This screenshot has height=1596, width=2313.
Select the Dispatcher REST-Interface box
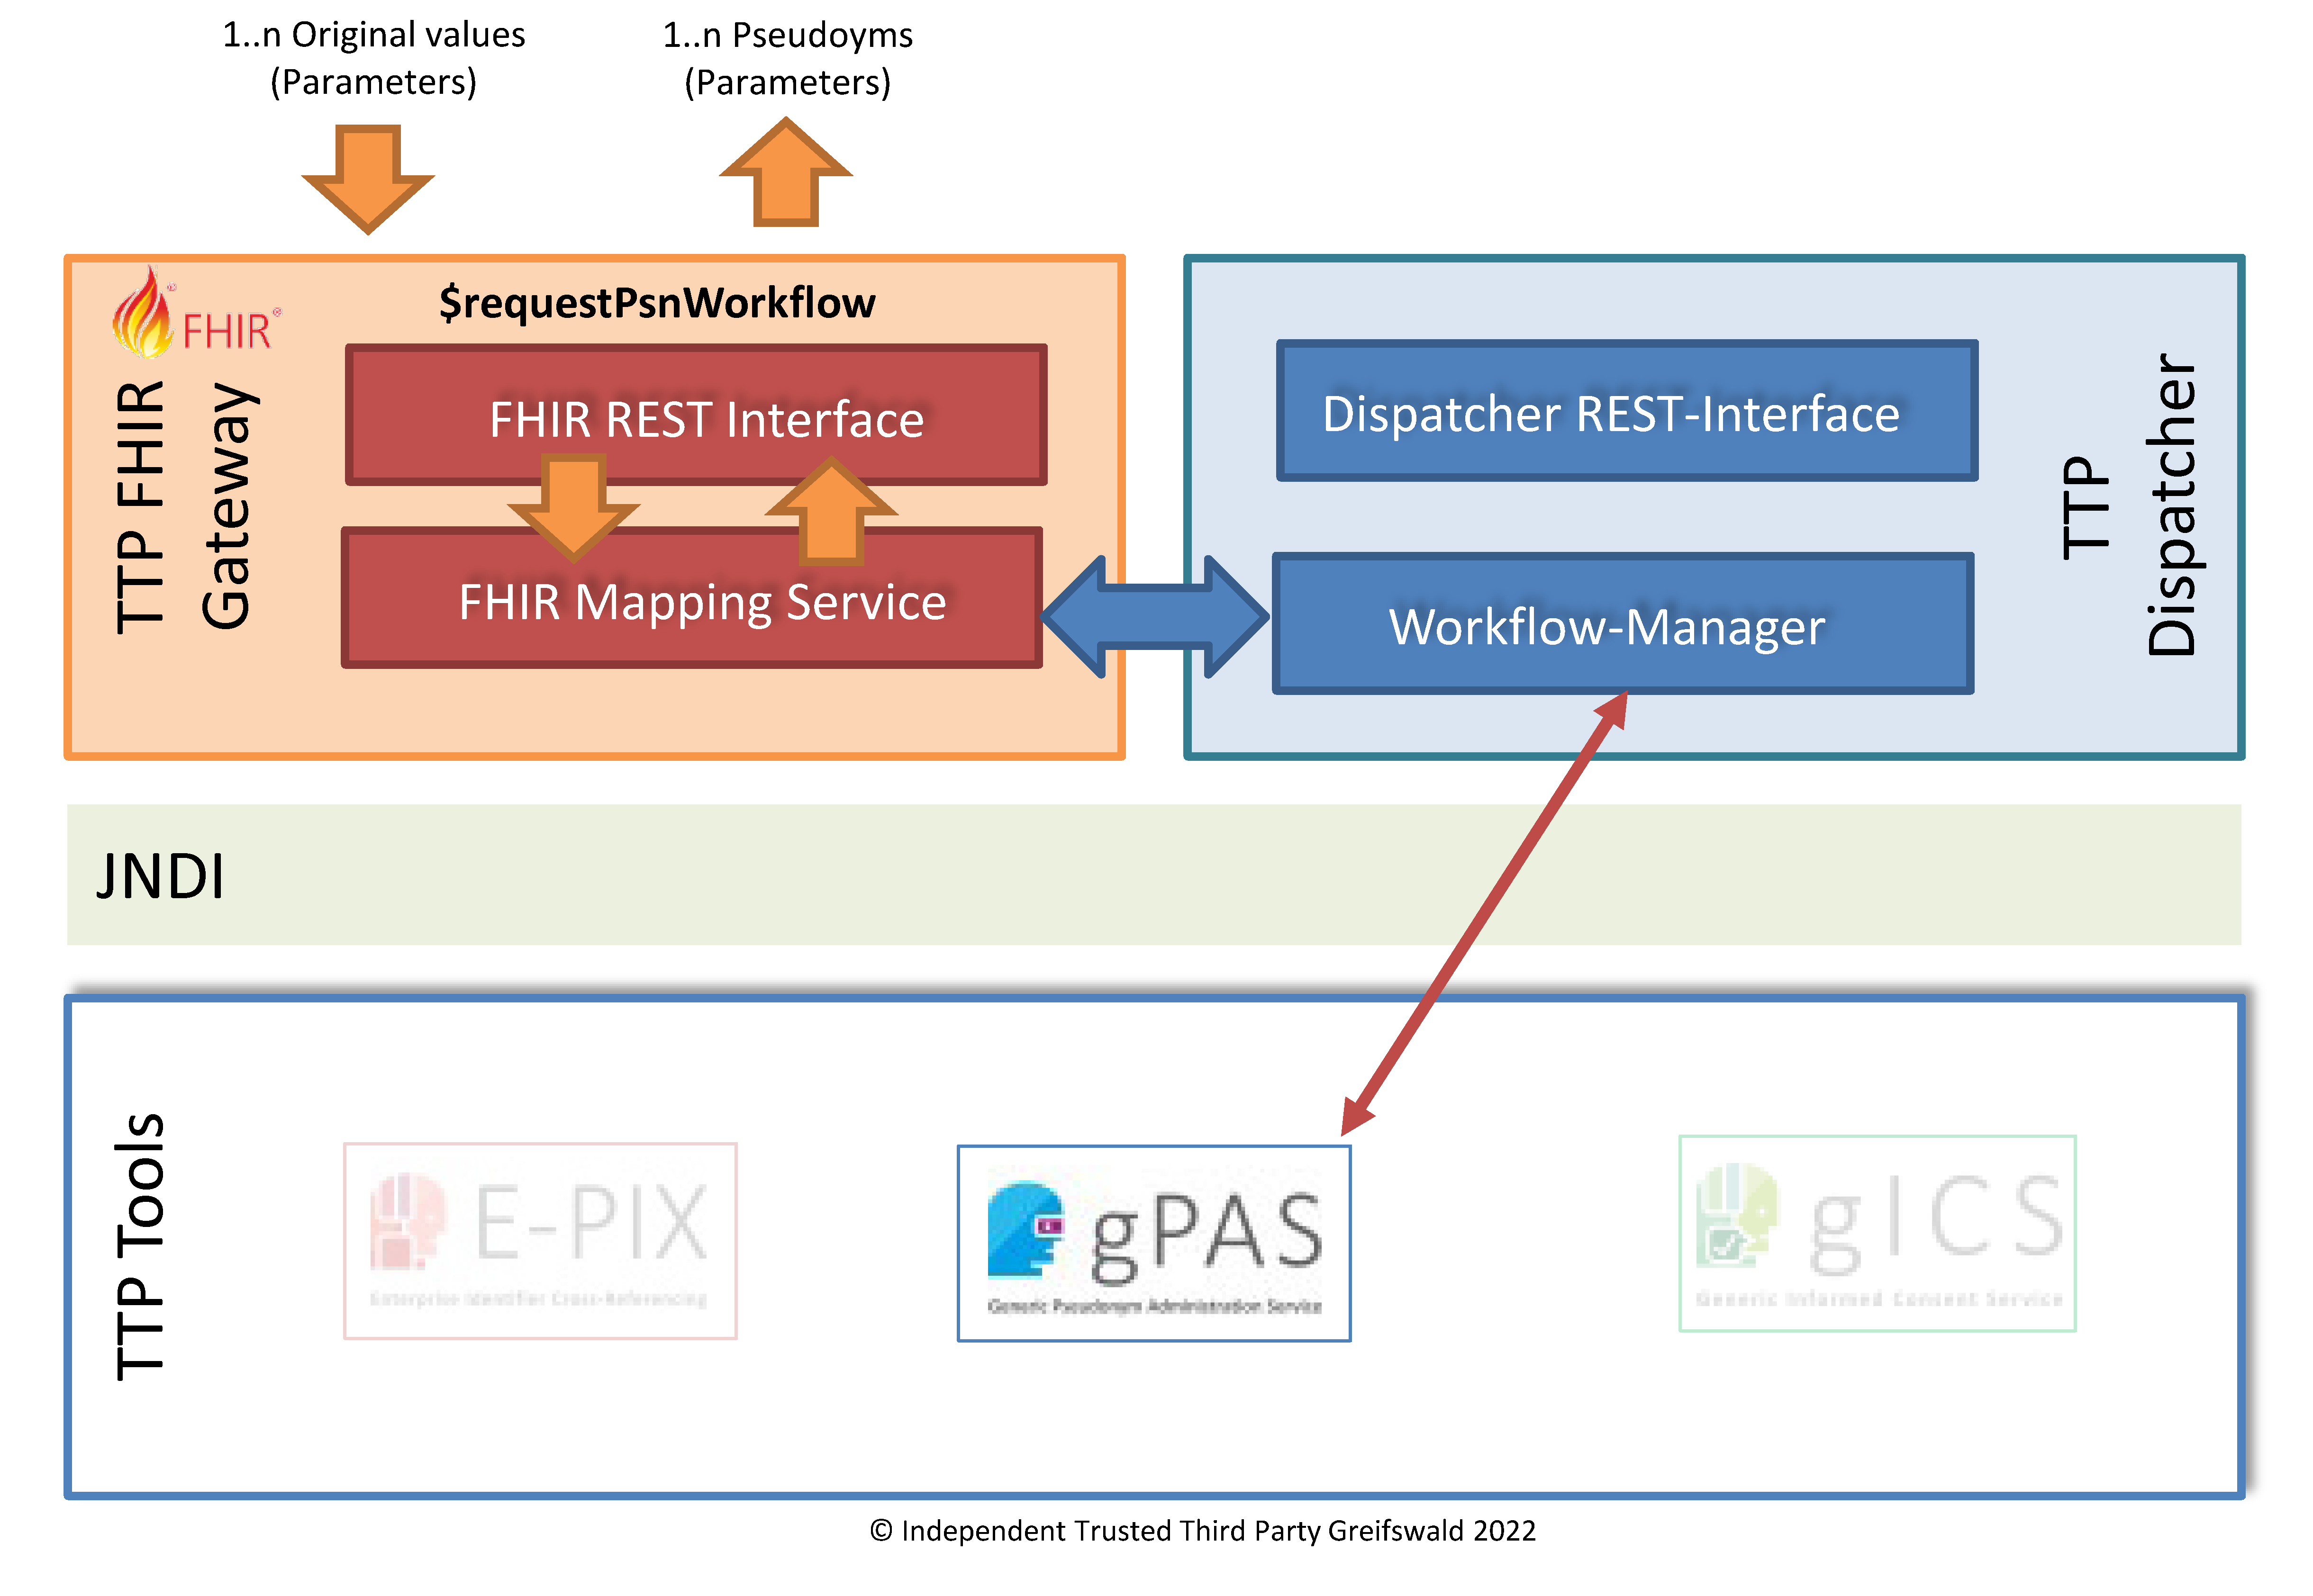tap(1626, 412)
